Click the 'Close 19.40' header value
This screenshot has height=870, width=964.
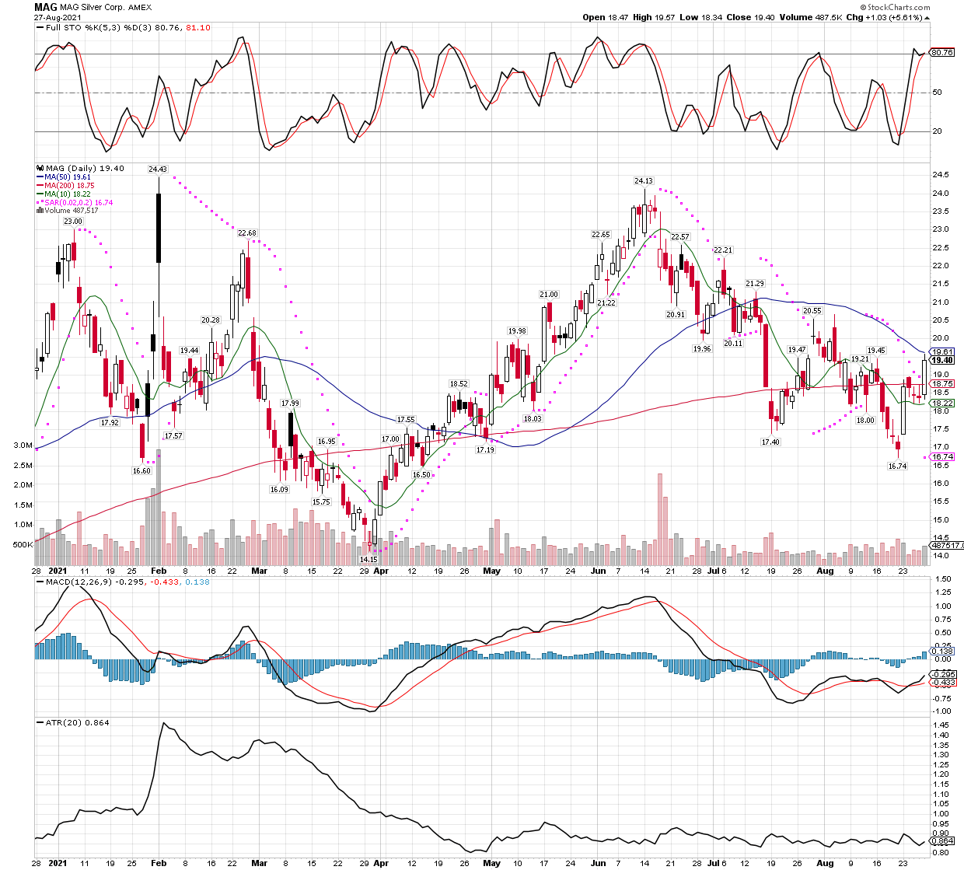[x=749, y=17]
